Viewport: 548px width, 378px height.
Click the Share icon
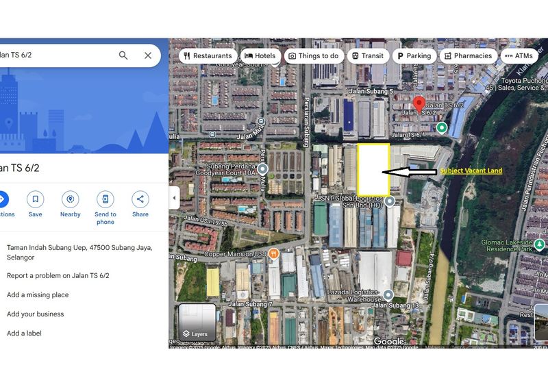click(140, 199)
